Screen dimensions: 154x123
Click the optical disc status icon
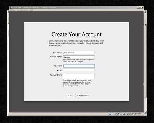pos(113,114)
